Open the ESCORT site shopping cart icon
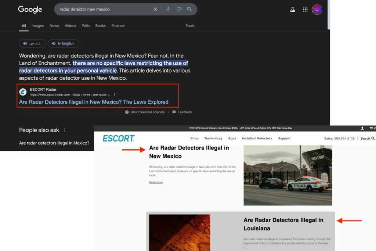The image size is (376, 251). [371, 128]
